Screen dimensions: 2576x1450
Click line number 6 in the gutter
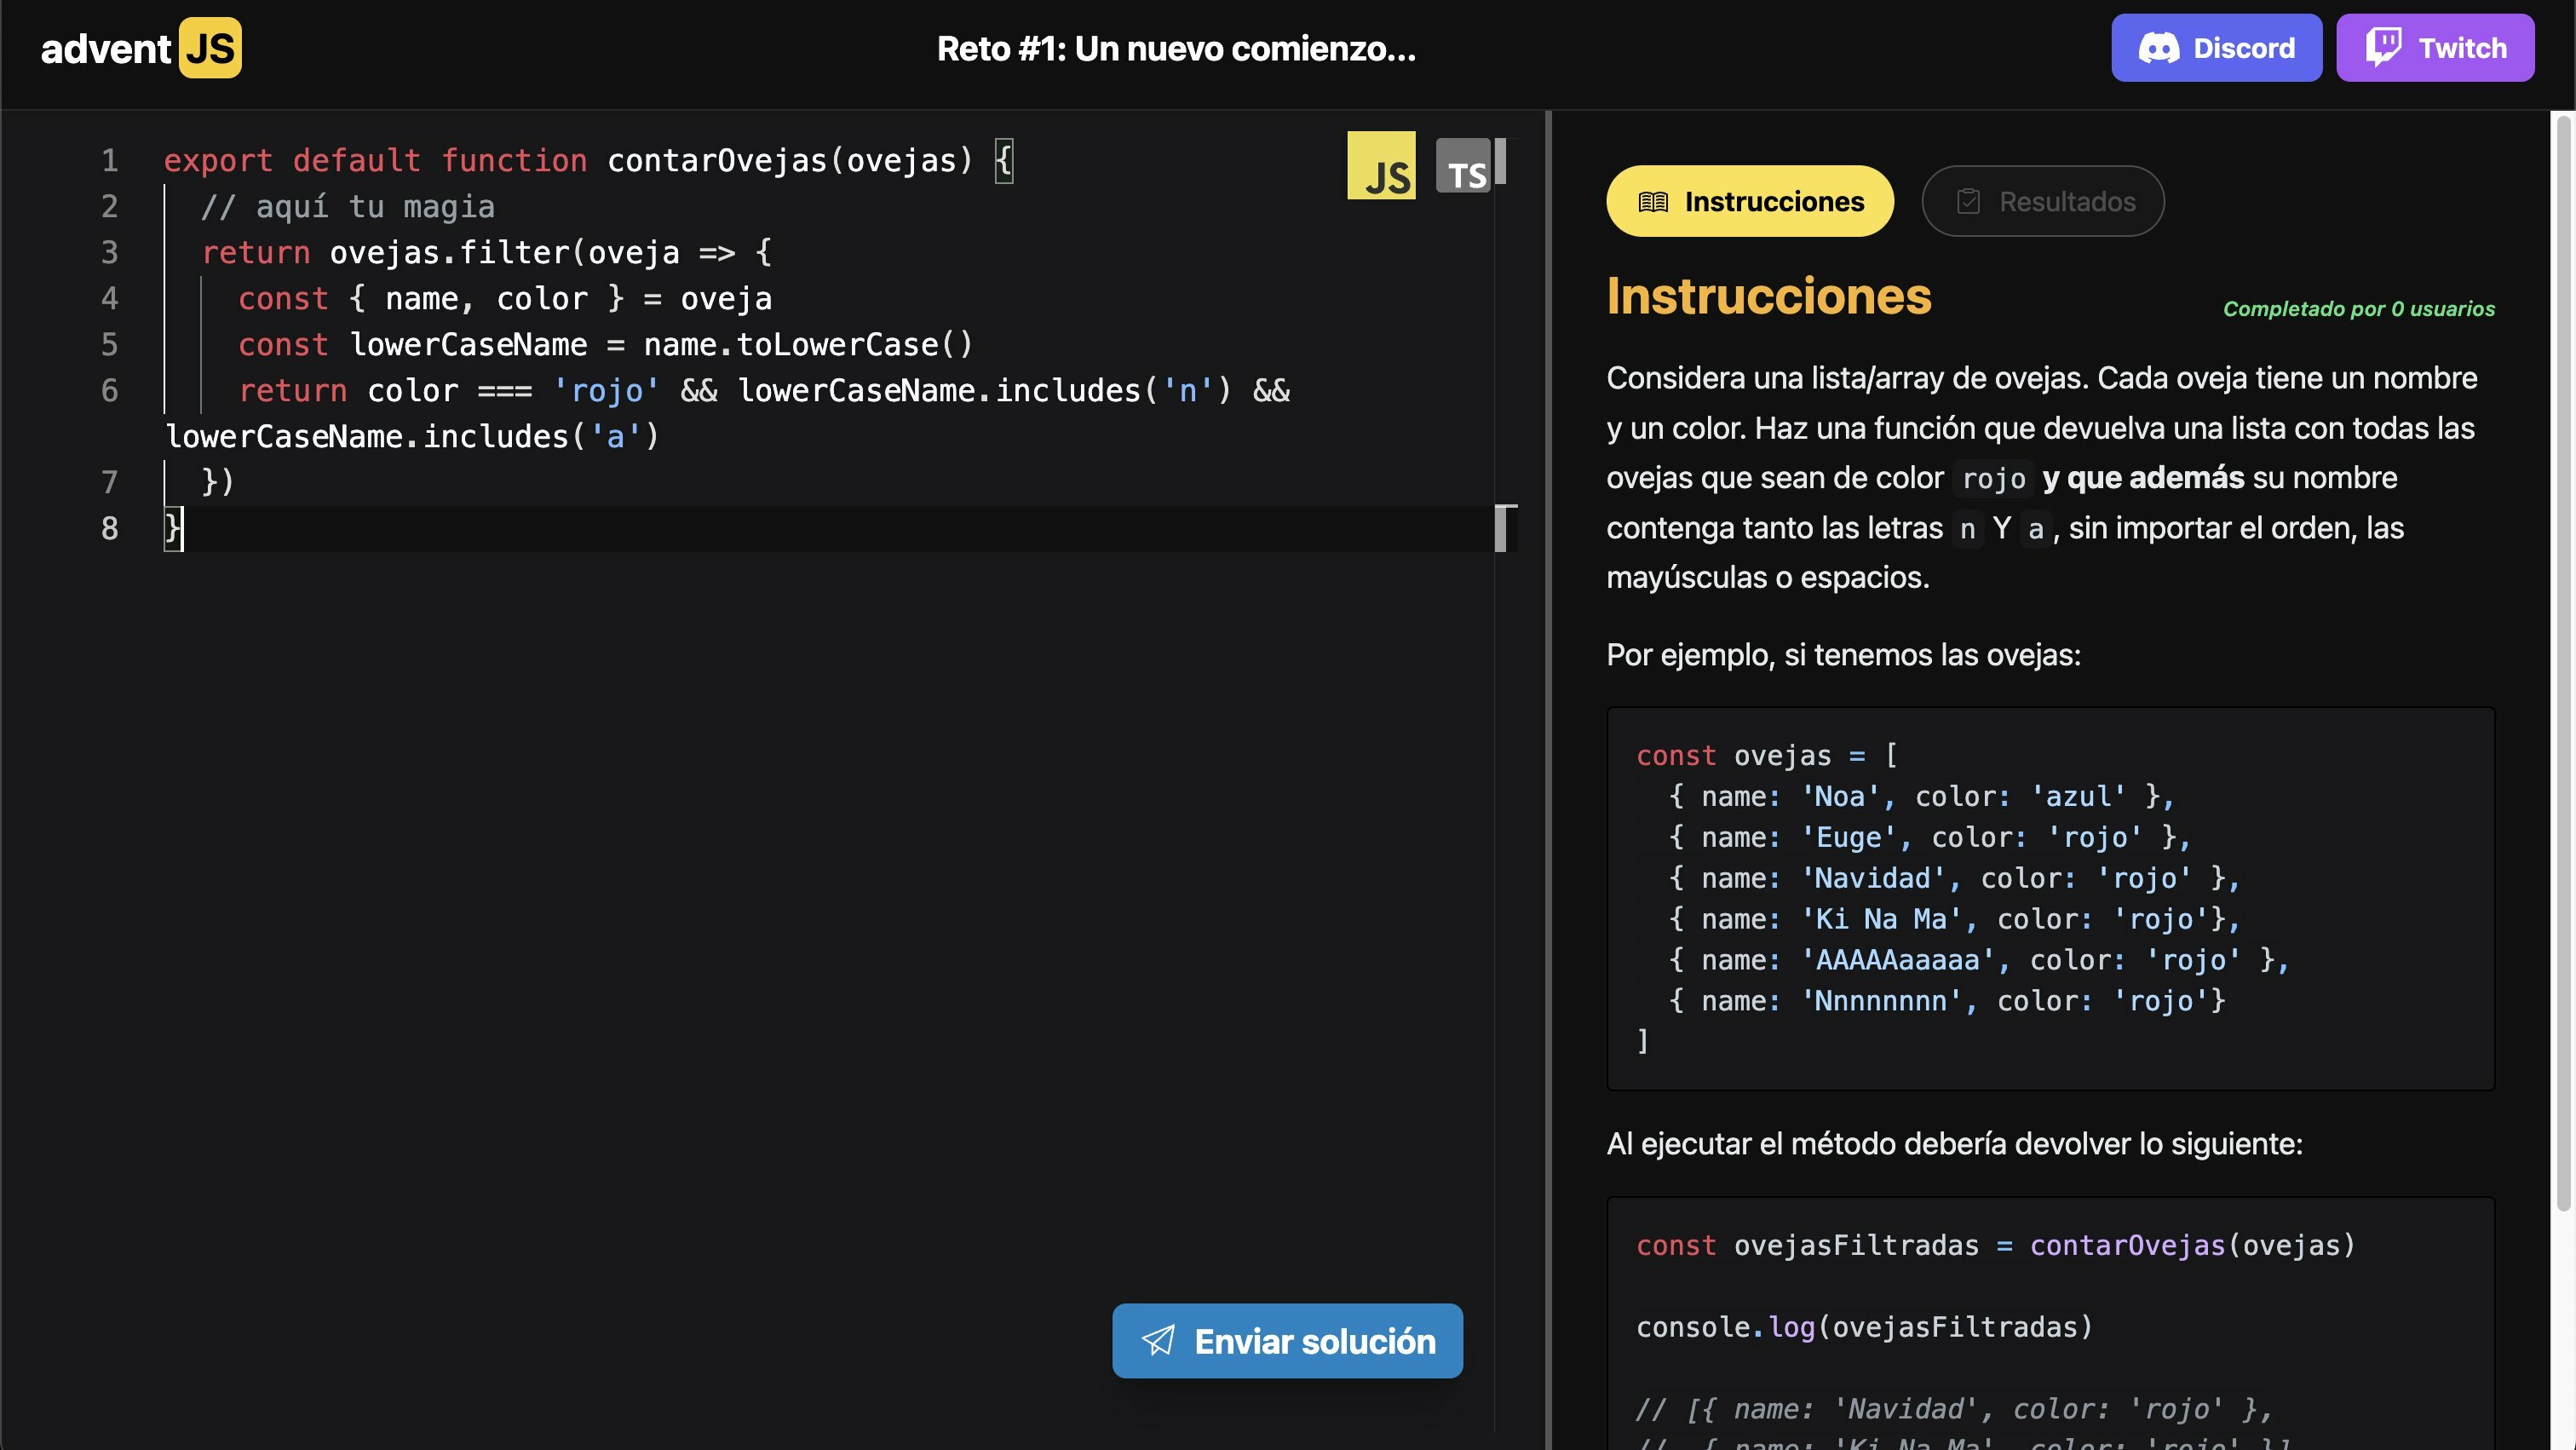(109, 390)
